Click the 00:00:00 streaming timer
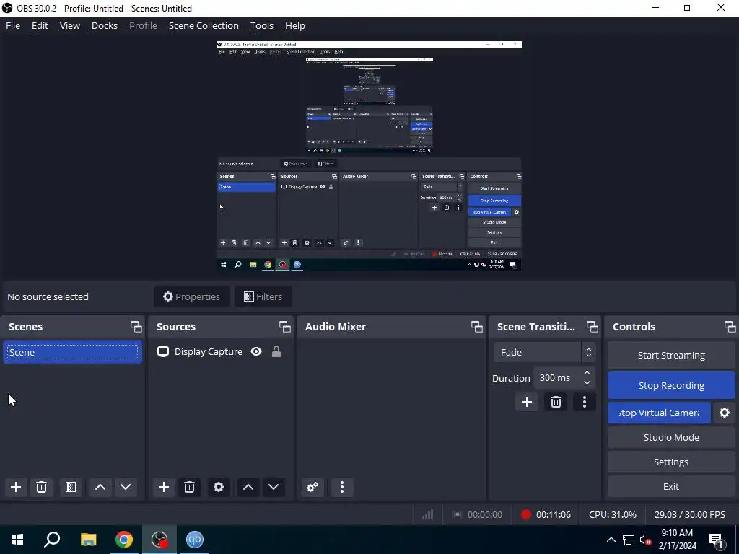 tap(484, 514)
